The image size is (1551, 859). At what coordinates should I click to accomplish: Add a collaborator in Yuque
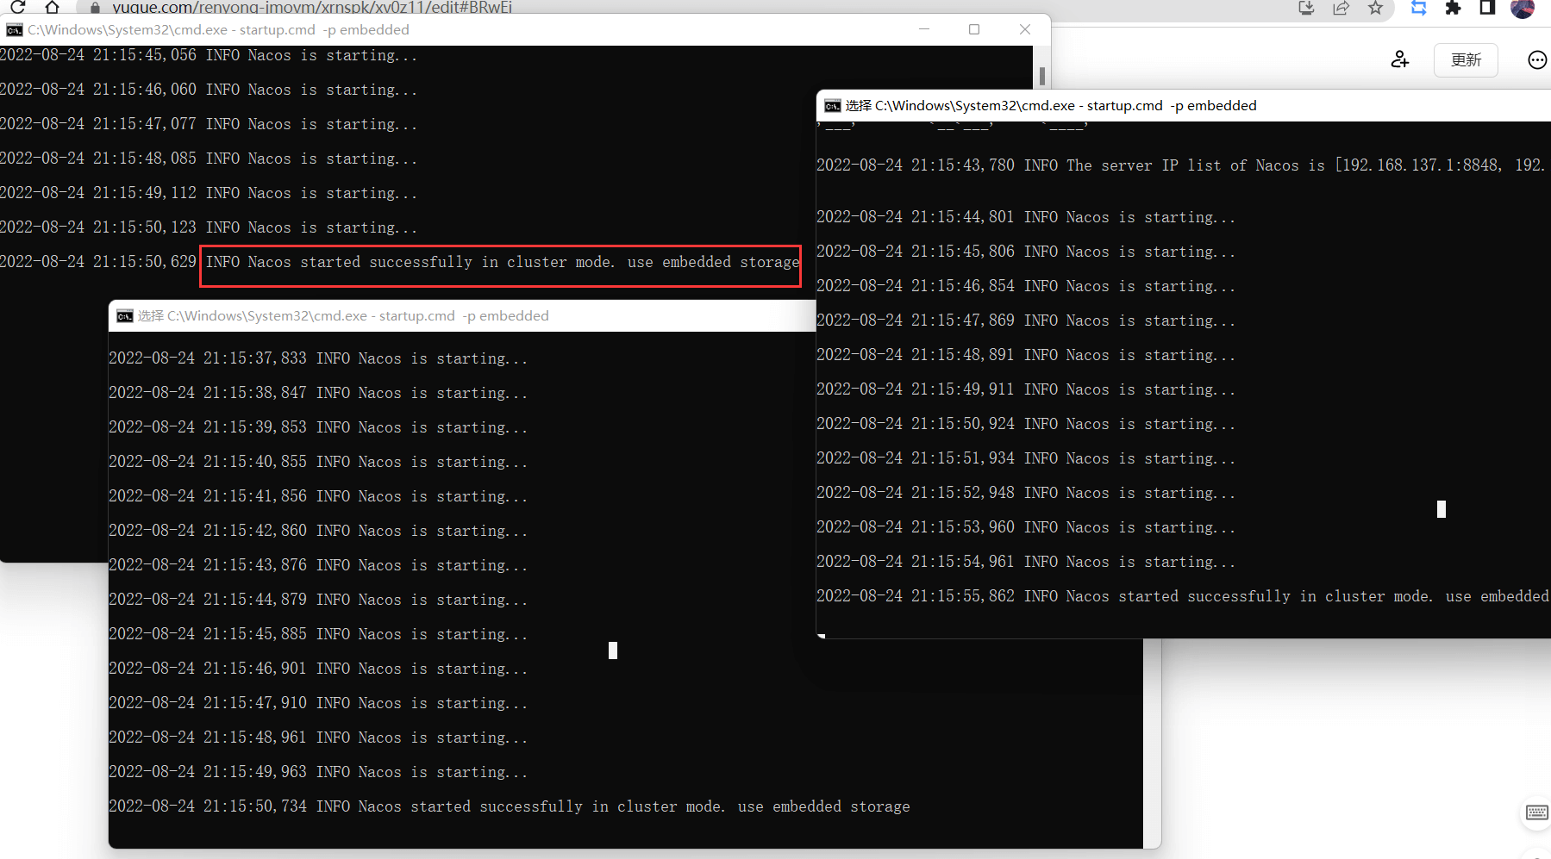tap(1399, 59)
